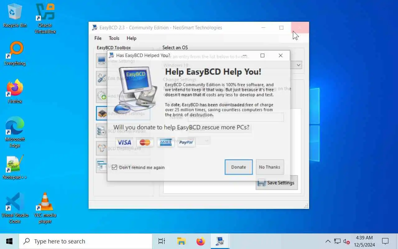Click the donate question text

(181, 127)
